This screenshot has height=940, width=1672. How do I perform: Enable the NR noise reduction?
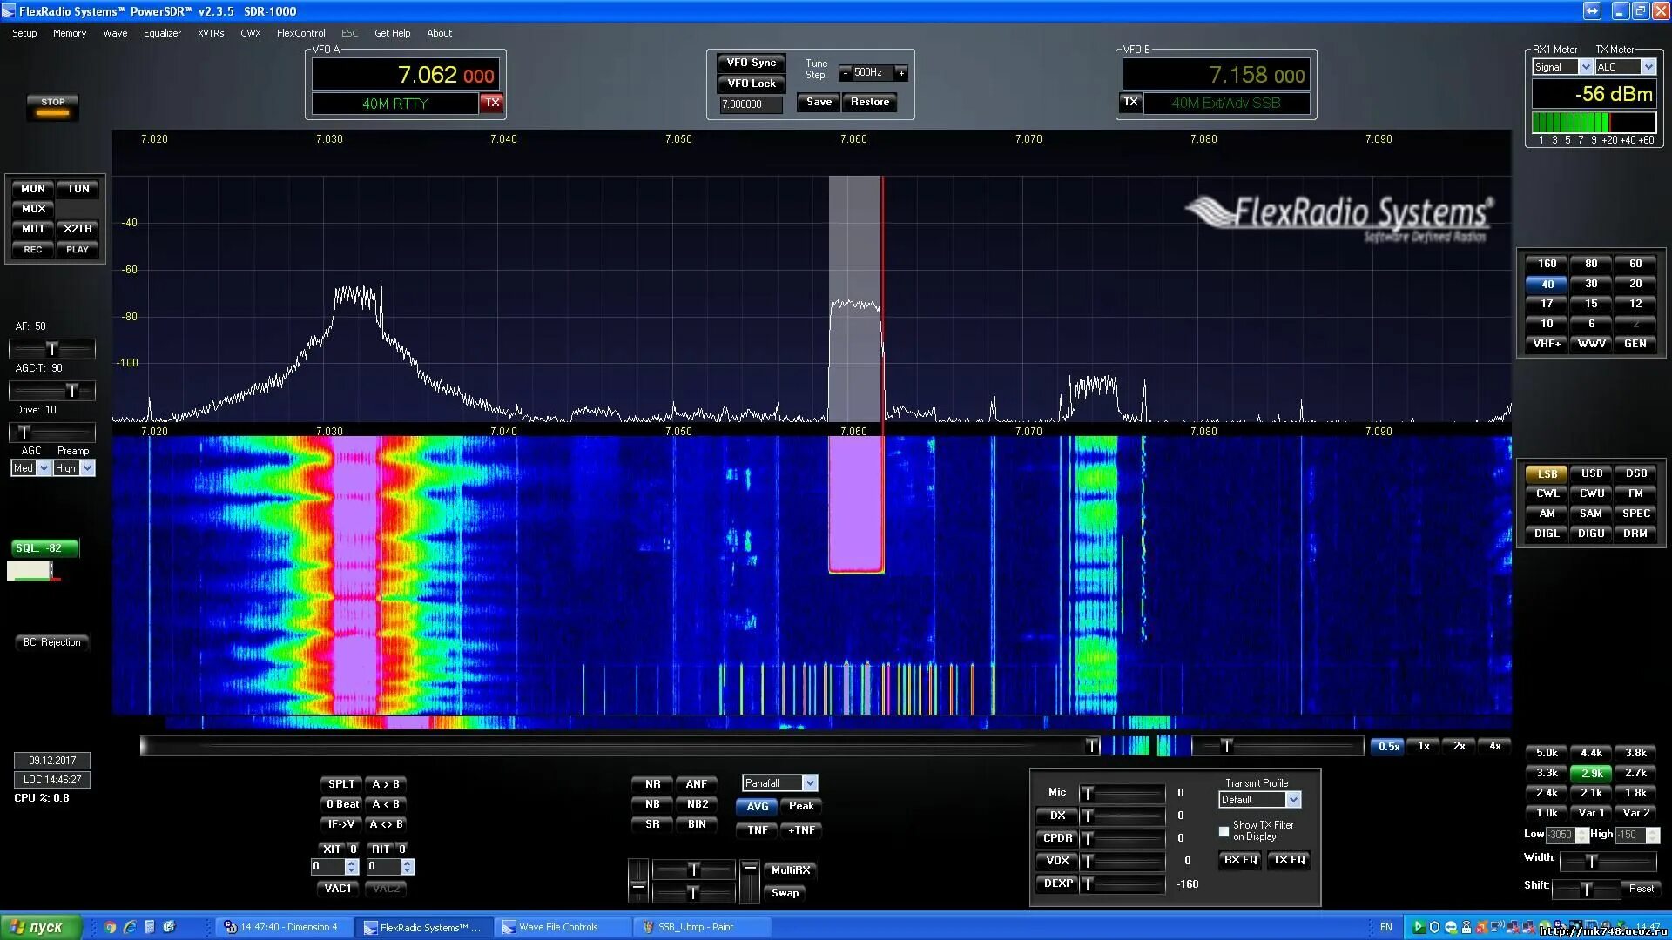pos(652,784)
